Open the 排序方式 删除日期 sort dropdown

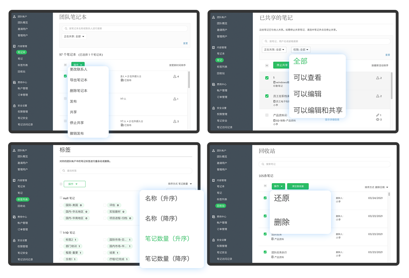point(376,187)
